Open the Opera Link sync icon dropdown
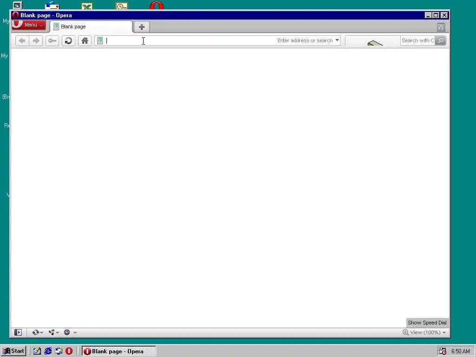This screenshot has height=357, width=476. [37, 332]
